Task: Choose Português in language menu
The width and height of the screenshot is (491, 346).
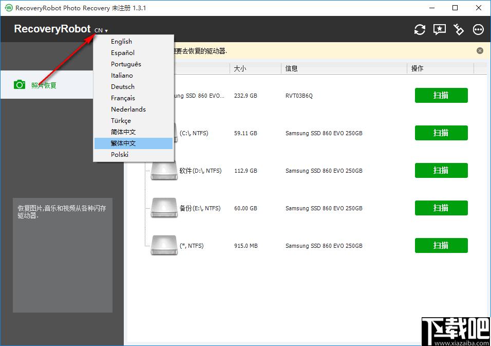Action: coord(134,64)
